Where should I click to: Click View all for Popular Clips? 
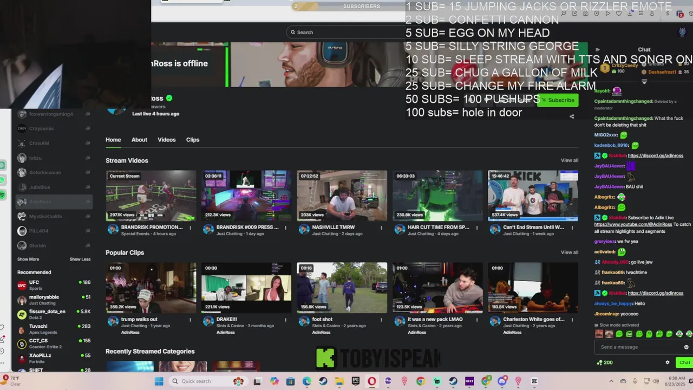tap(570, 252)
